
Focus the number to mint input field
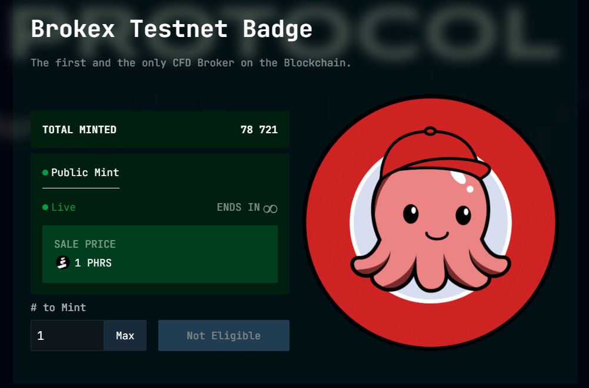(x=67, y=336)
